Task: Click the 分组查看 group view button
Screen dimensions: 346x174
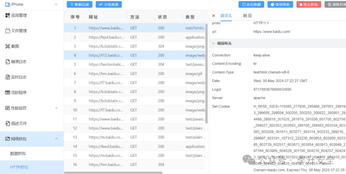Action: [x=109, y=4]
